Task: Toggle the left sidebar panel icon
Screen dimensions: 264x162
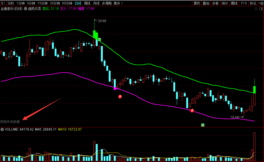Action: [3, 3]
